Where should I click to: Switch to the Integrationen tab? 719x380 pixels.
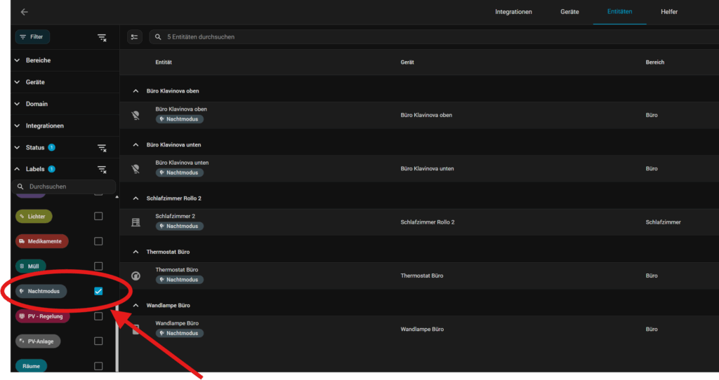pos(513,12)
